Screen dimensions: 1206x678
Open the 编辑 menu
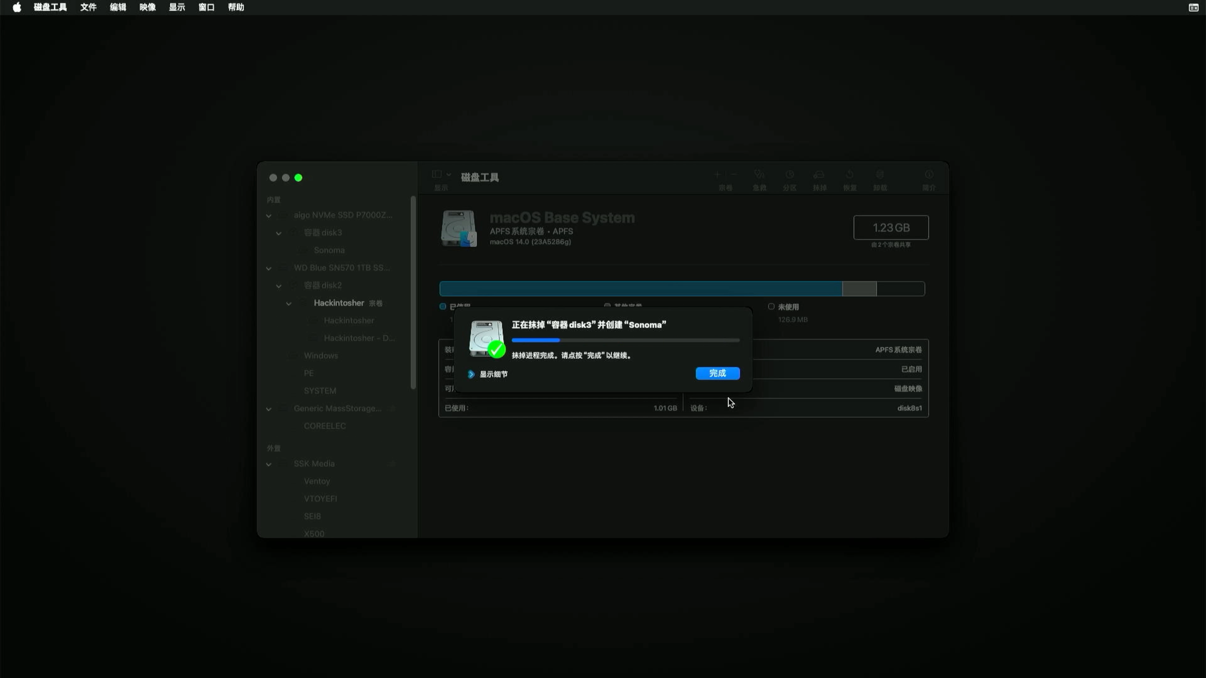[118, 7]
